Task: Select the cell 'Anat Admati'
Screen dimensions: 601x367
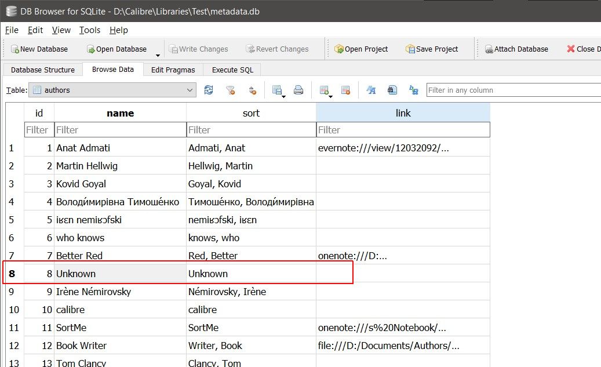Action: click(121, 148)
